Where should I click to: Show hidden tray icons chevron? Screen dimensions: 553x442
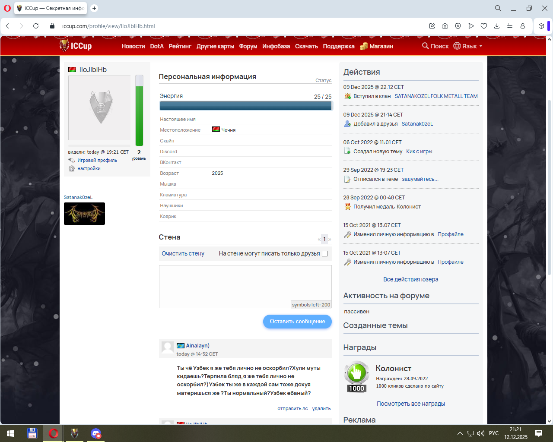click(x=460, y=433)
